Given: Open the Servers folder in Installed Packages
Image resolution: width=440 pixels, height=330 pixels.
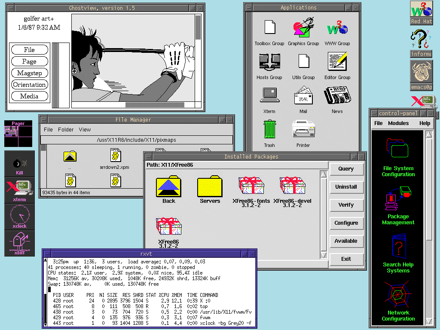Looking at the screenshot, I should [210, 186].
